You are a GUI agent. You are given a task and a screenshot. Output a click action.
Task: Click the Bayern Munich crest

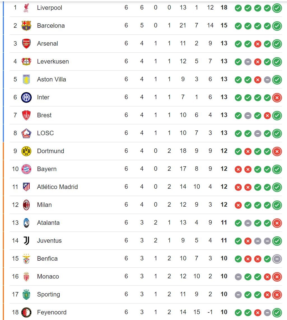pos(26,169)
